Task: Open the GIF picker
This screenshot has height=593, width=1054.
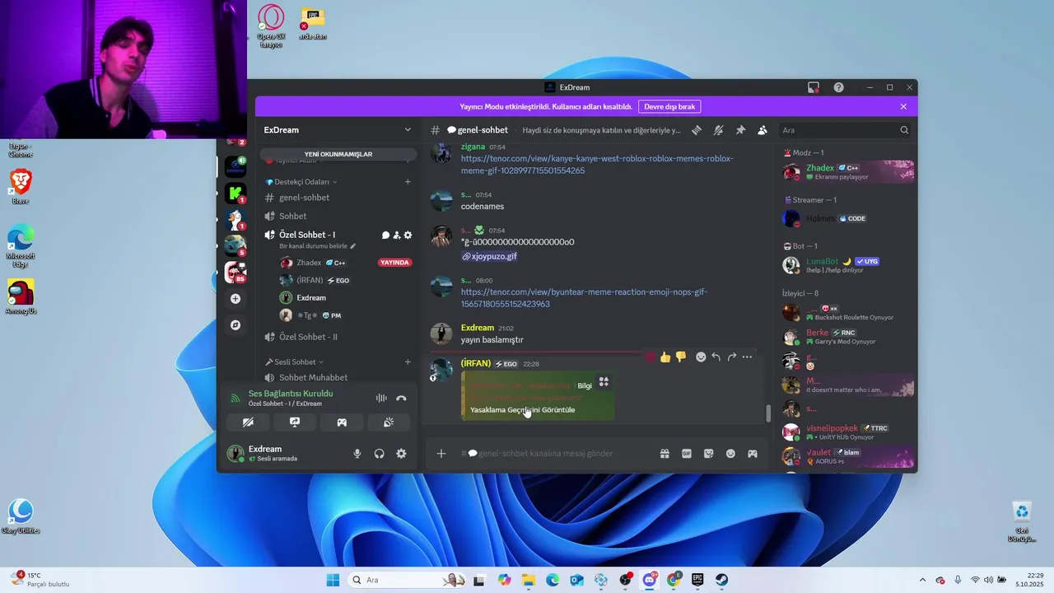Action: coord(687,453)
